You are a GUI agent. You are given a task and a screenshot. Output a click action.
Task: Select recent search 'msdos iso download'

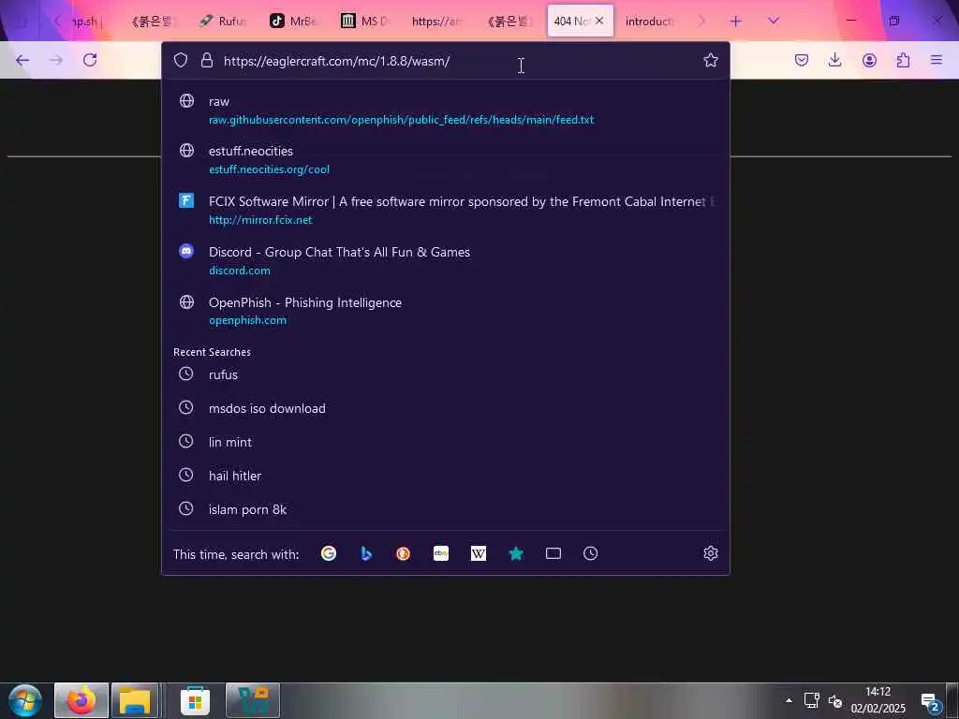pos(445,408)
